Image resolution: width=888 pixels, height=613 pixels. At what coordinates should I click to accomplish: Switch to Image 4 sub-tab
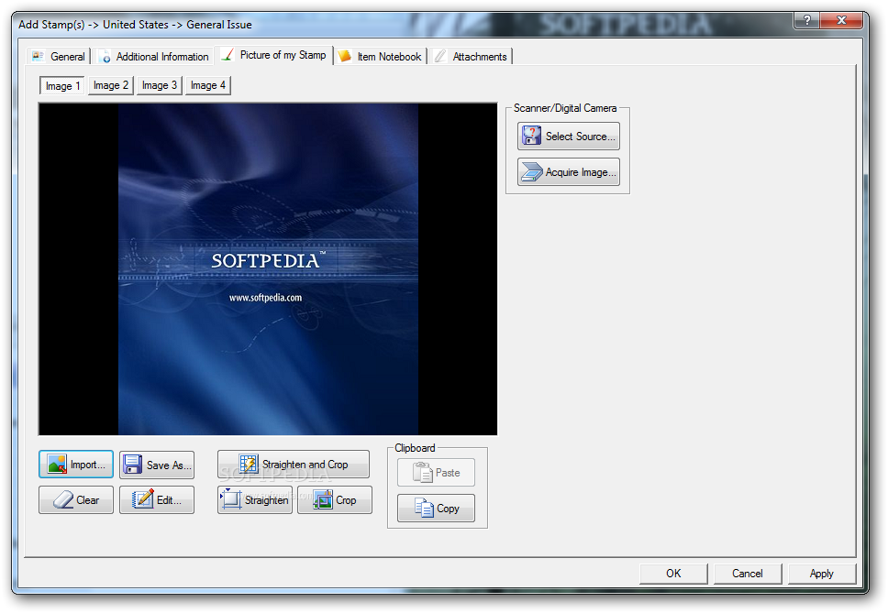[208, 85]
